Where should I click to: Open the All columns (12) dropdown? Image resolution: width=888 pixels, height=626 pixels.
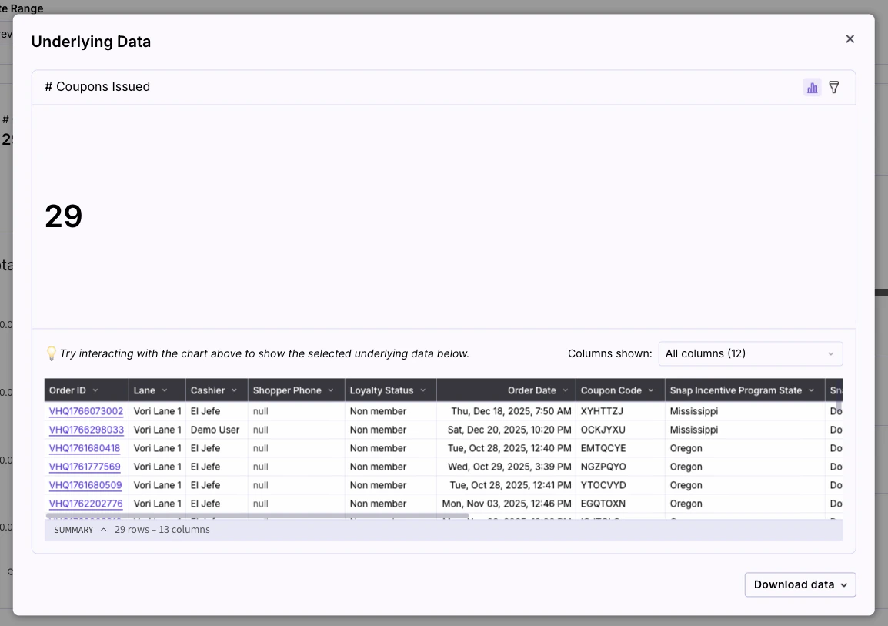(749, 353)
